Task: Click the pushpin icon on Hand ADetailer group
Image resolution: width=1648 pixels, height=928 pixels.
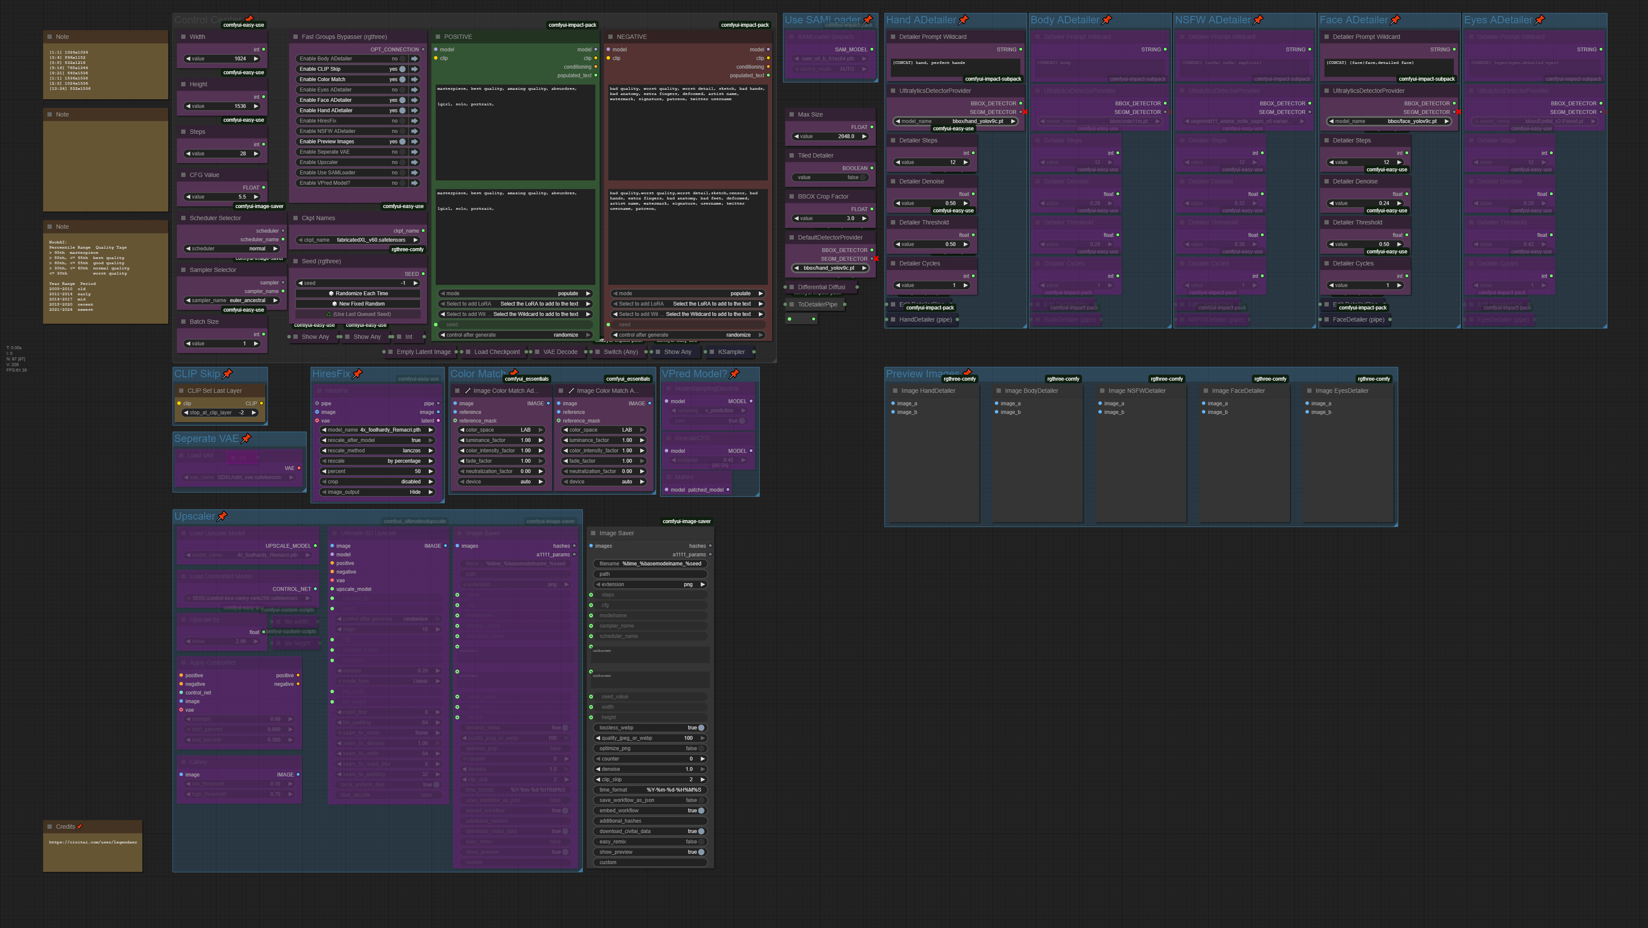Action: (963, 20)
